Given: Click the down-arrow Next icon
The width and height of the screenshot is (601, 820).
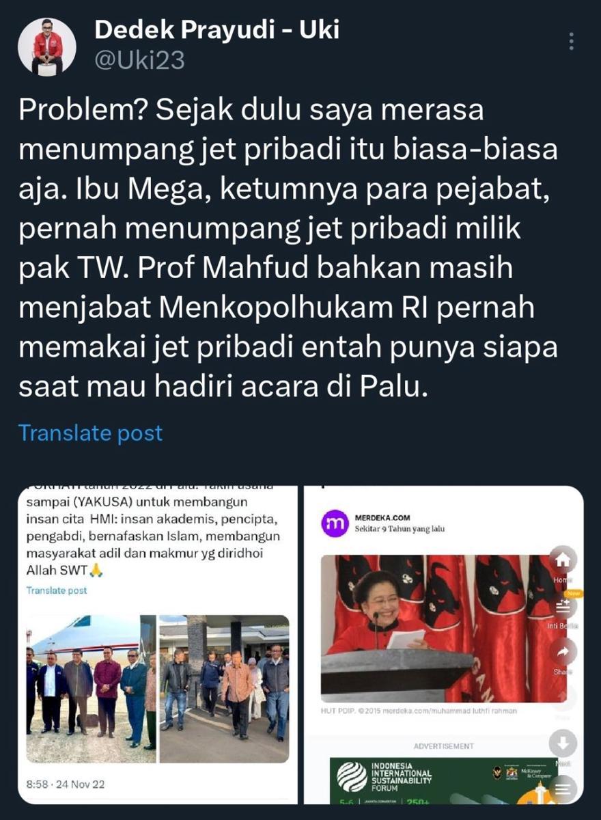Looking at the screenshot, I should [563, 743].
